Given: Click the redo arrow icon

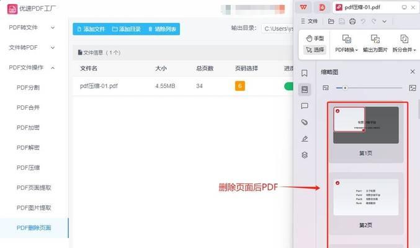Looking at the screenshot, I should point(374,21).
